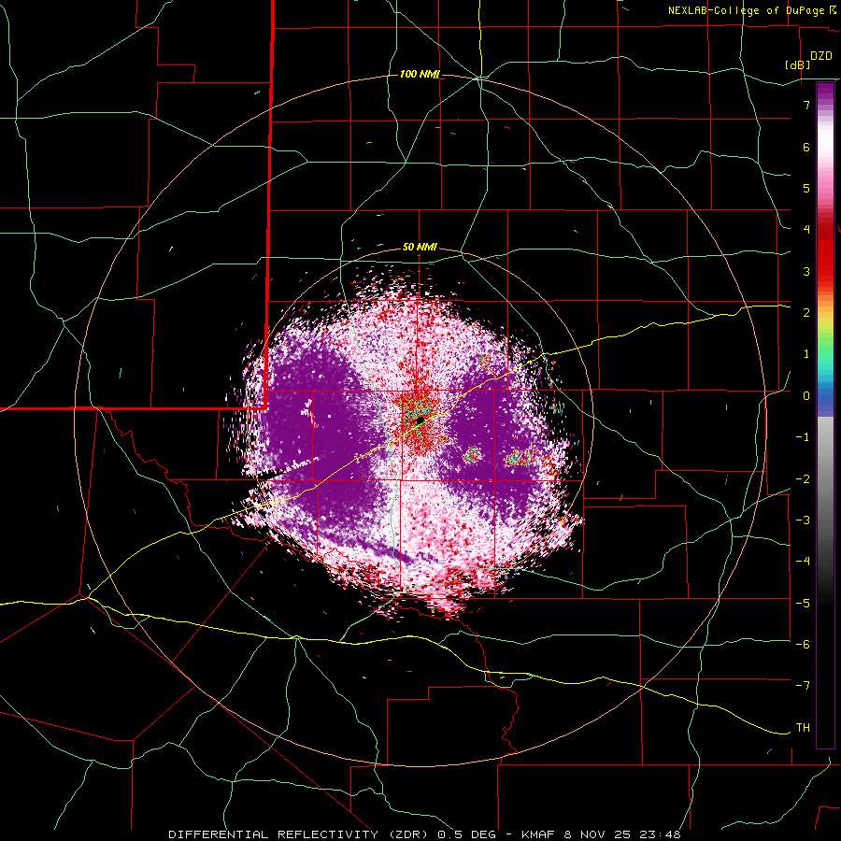Click the 5 value on color scale
The width and height of the screenshot is (841, 841).
806,188
